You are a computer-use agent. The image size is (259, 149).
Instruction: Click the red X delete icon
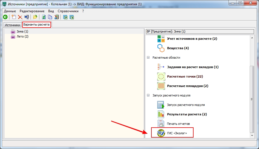(x=20, y=17)
